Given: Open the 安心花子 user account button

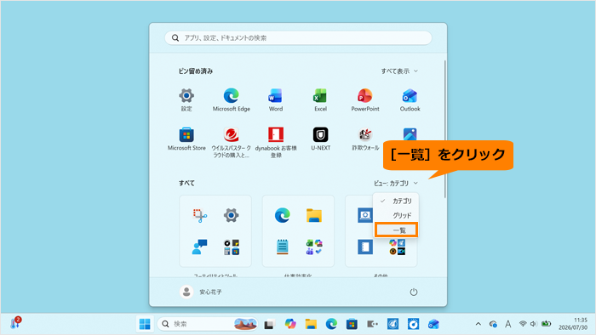Looking at the screenshot, I should coord(201,292).
